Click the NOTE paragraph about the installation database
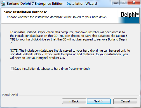141x108 pixels. [x=70, y=54]
